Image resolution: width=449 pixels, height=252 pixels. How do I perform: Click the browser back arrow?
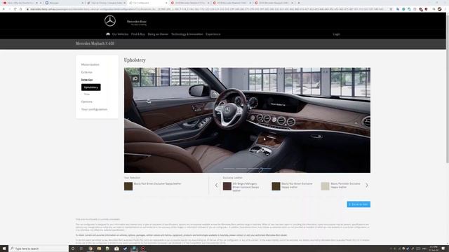coord(4,9)
